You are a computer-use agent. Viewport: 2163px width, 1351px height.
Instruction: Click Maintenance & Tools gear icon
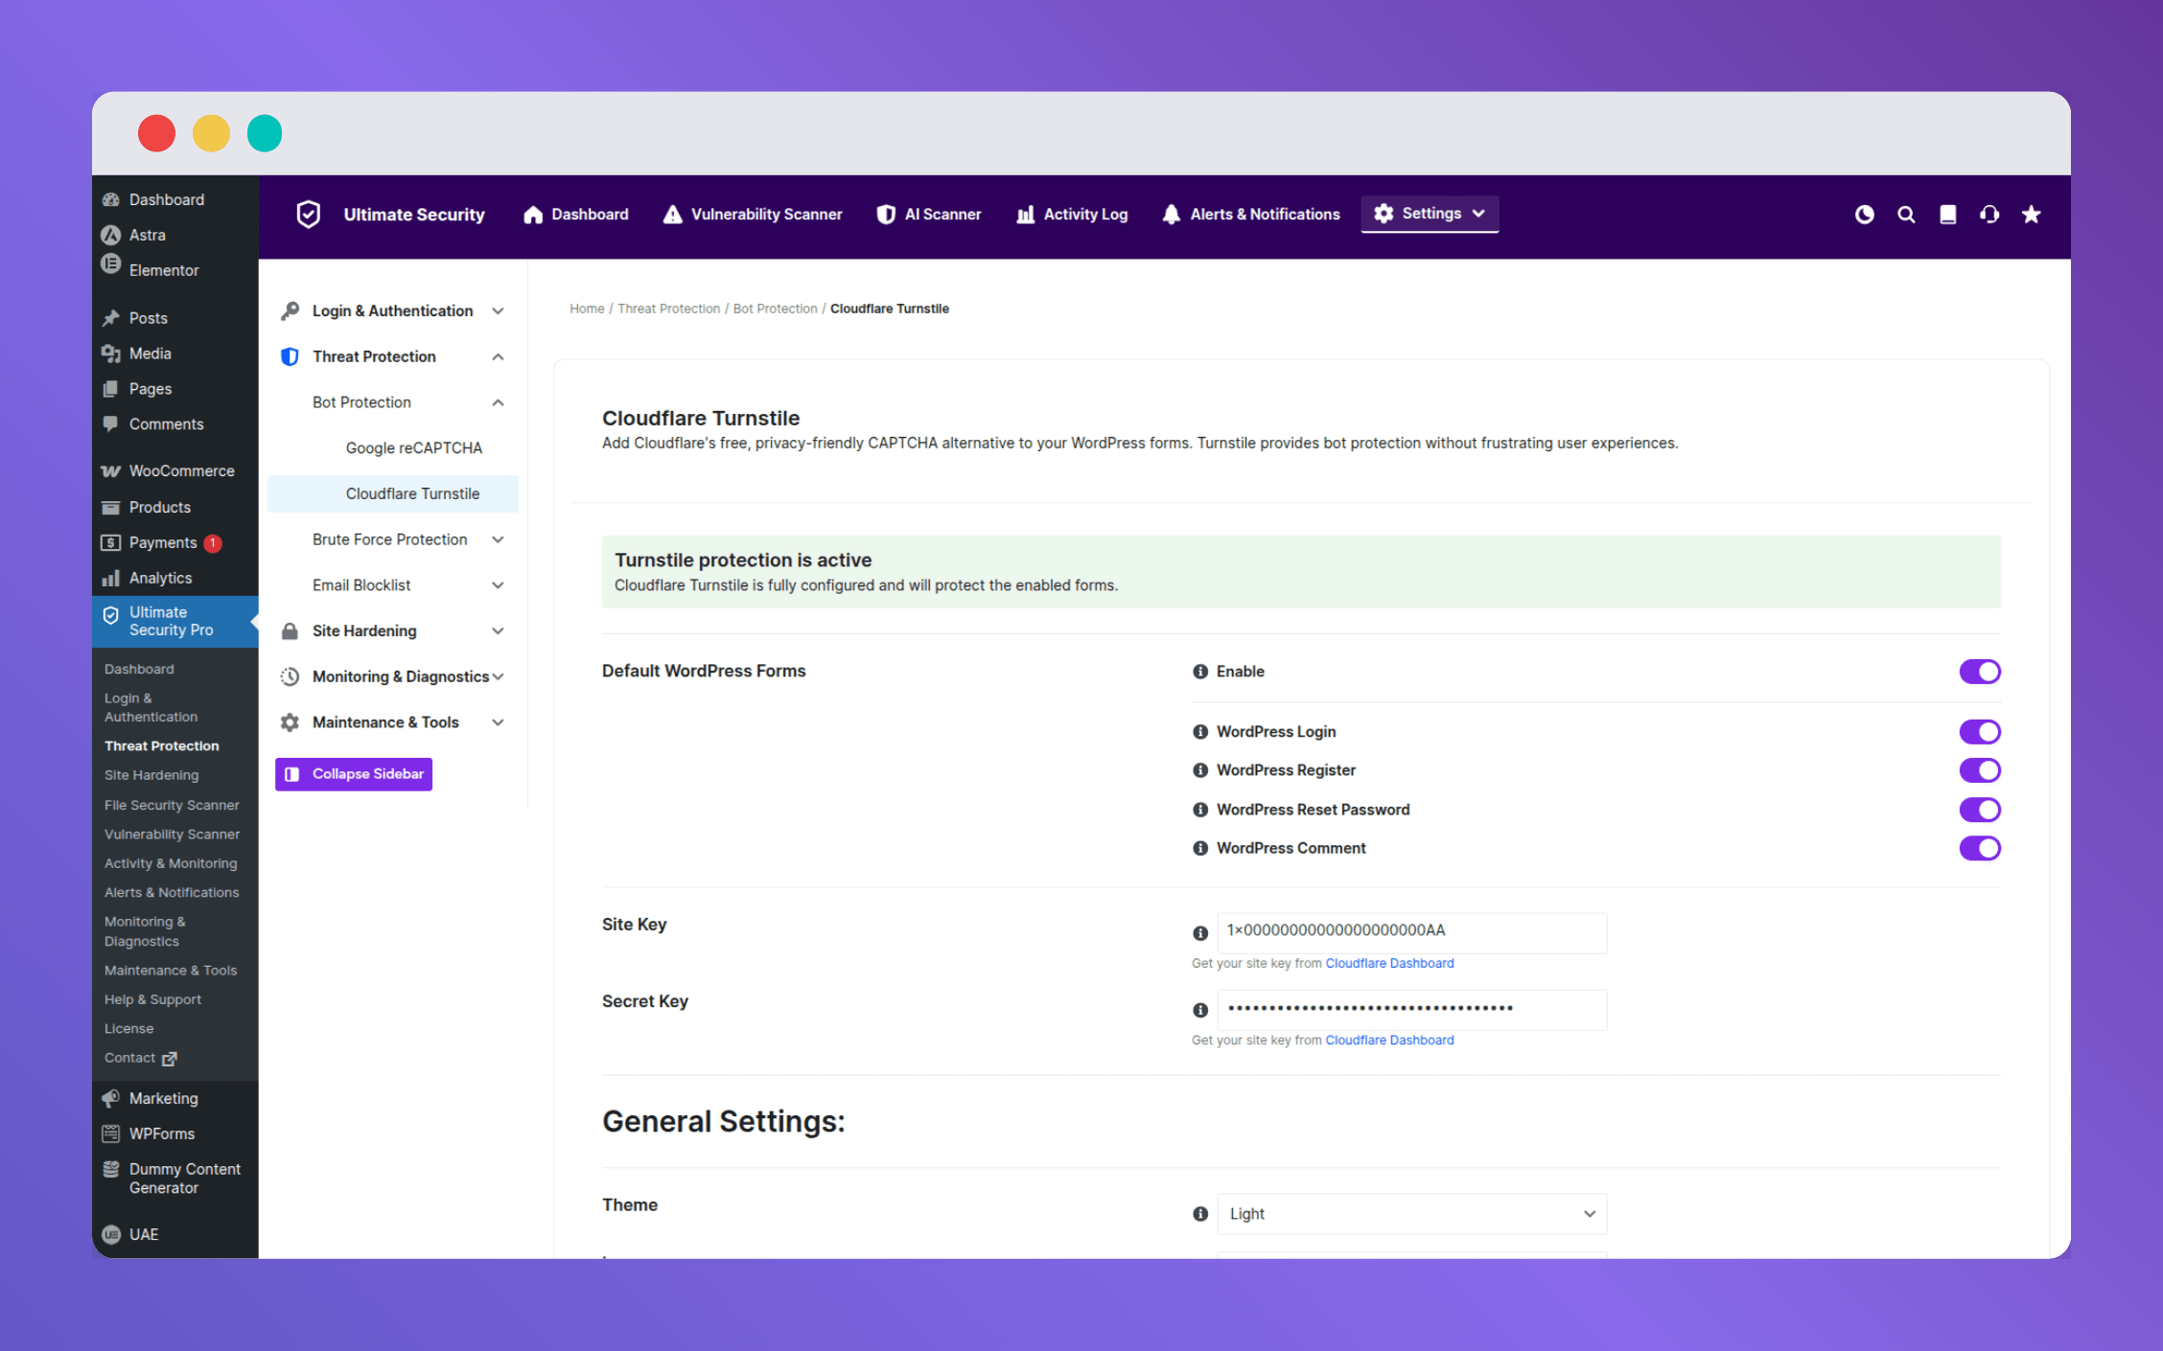tap(290, 722)
